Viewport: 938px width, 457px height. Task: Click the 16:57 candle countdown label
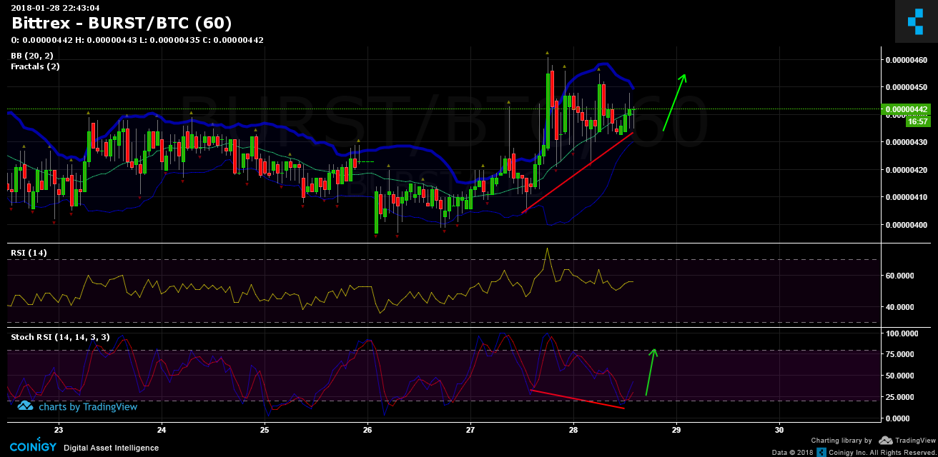917,121
